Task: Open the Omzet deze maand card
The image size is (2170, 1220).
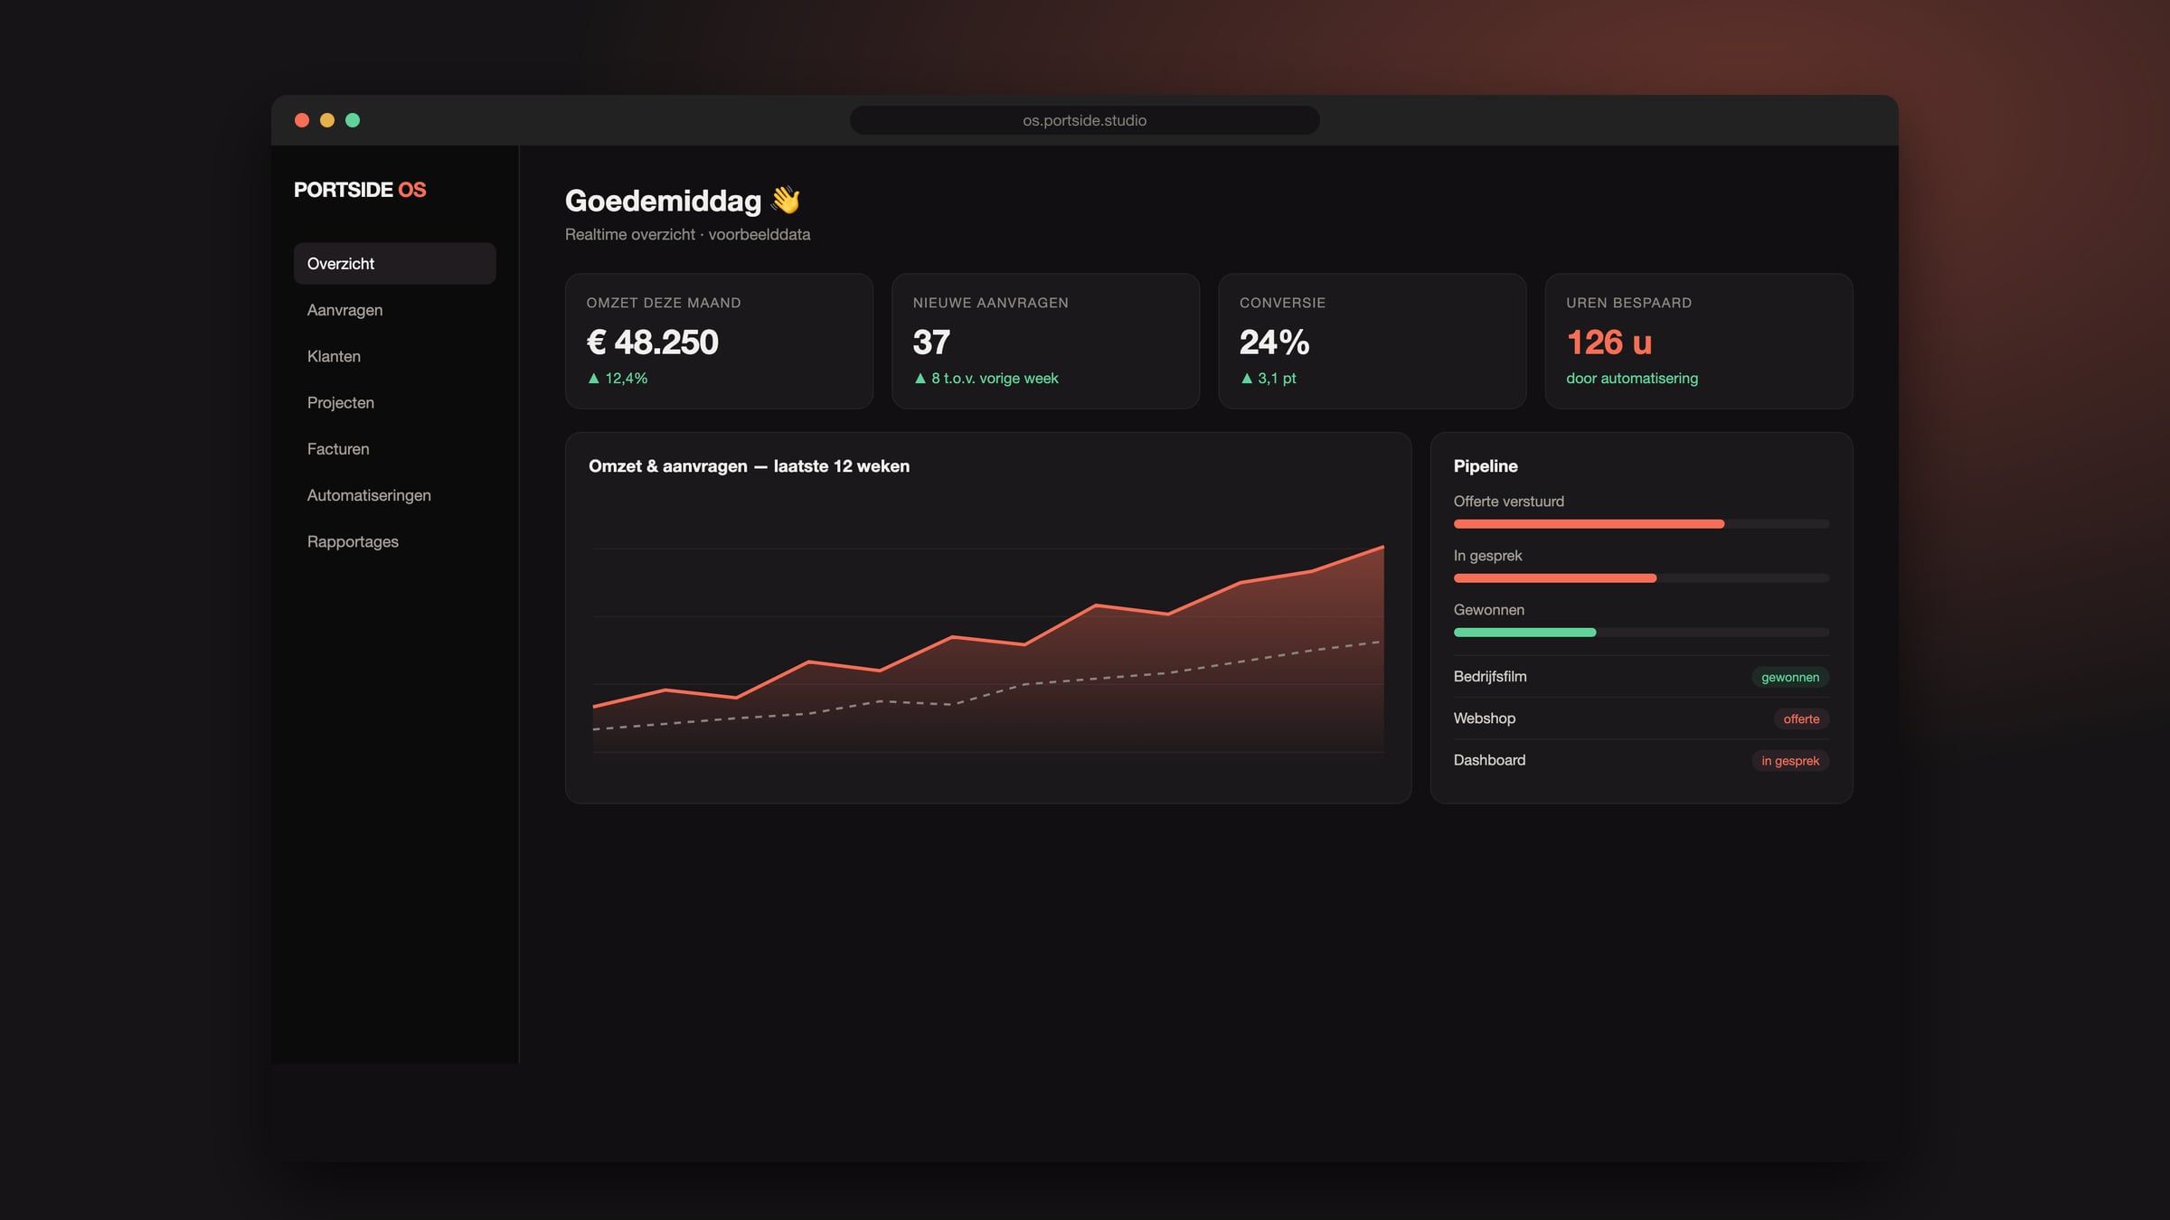Action: click(719, 341)
